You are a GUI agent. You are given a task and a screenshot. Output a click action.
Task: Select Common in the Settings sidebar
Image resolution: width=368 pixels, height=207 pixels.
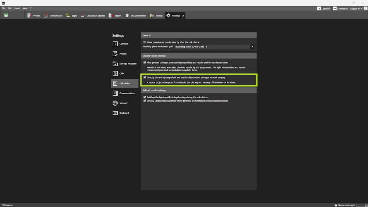point(125,44)
